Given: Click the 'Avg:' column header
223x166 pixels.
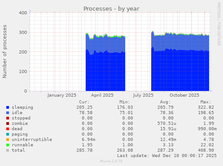Looking at the screenshot, I should [x=165, y=102].
